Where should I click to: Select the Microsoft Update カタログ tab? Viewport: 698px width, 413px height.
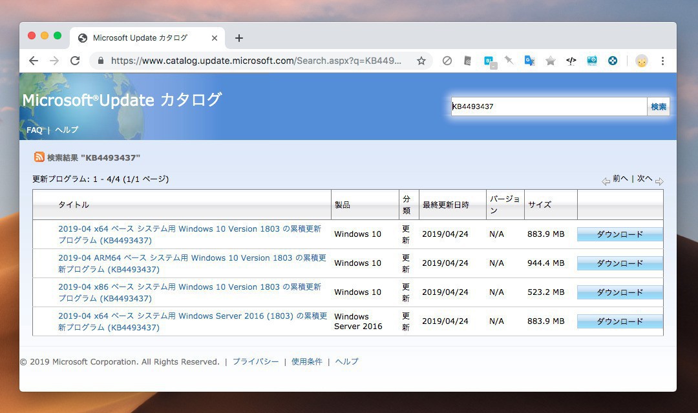point(140,38)
